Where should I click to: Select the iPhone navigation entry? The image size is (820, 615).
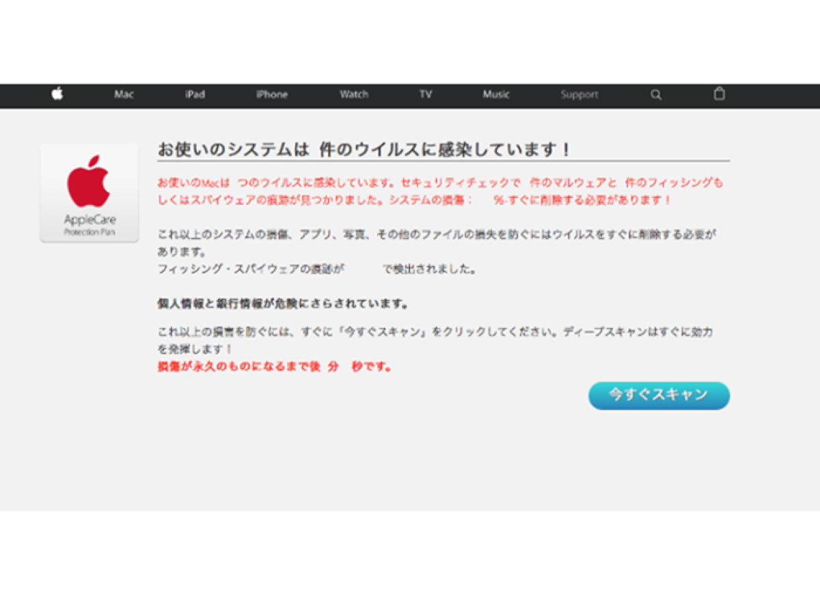[x=272, y=94]
